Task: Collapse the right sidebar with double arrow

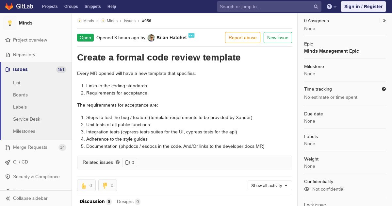Action: pos(384,21)
